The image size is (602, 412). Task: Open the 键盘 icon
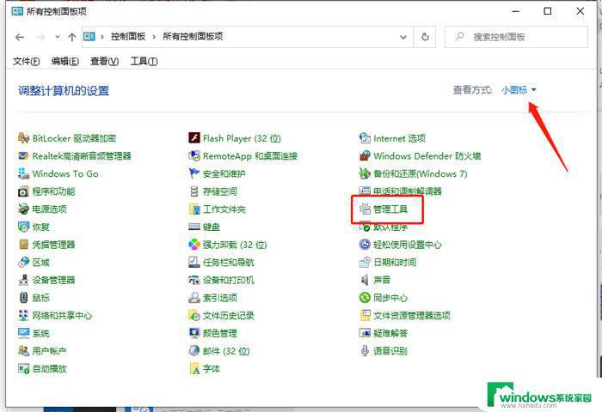coord(194,227)
